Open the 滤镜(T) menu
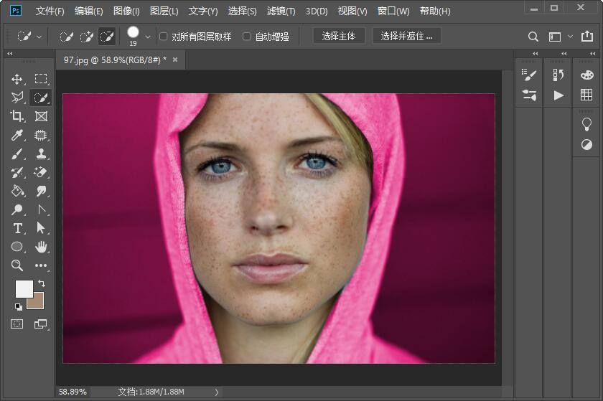 281,11
